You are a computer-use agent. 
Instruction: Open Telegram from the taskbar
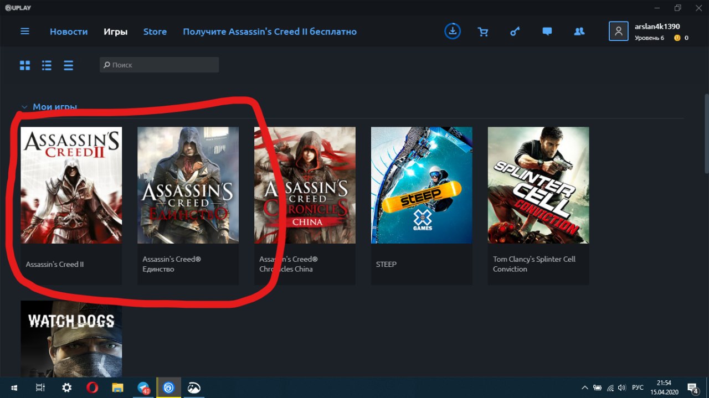click(x=143, y=387)
